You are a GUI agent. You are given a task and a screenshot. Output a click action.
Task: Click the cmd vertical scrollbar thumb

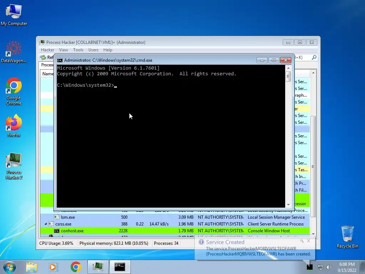[x=288, y=76]
